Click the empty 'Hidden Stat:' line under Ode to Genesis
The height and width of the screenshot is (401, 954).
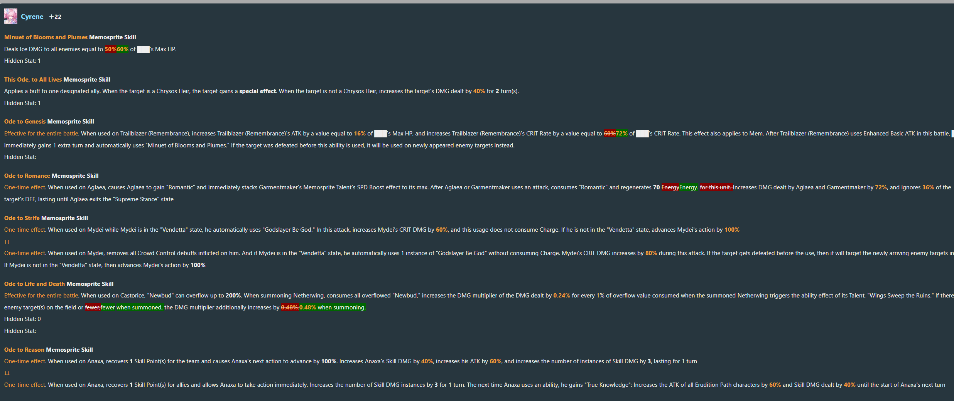pyautogui.click(x=20, y=157)
